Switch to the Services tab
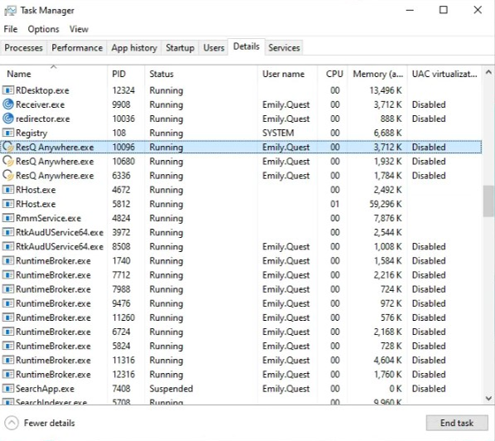495x441 pixels. tap(284, 48)
